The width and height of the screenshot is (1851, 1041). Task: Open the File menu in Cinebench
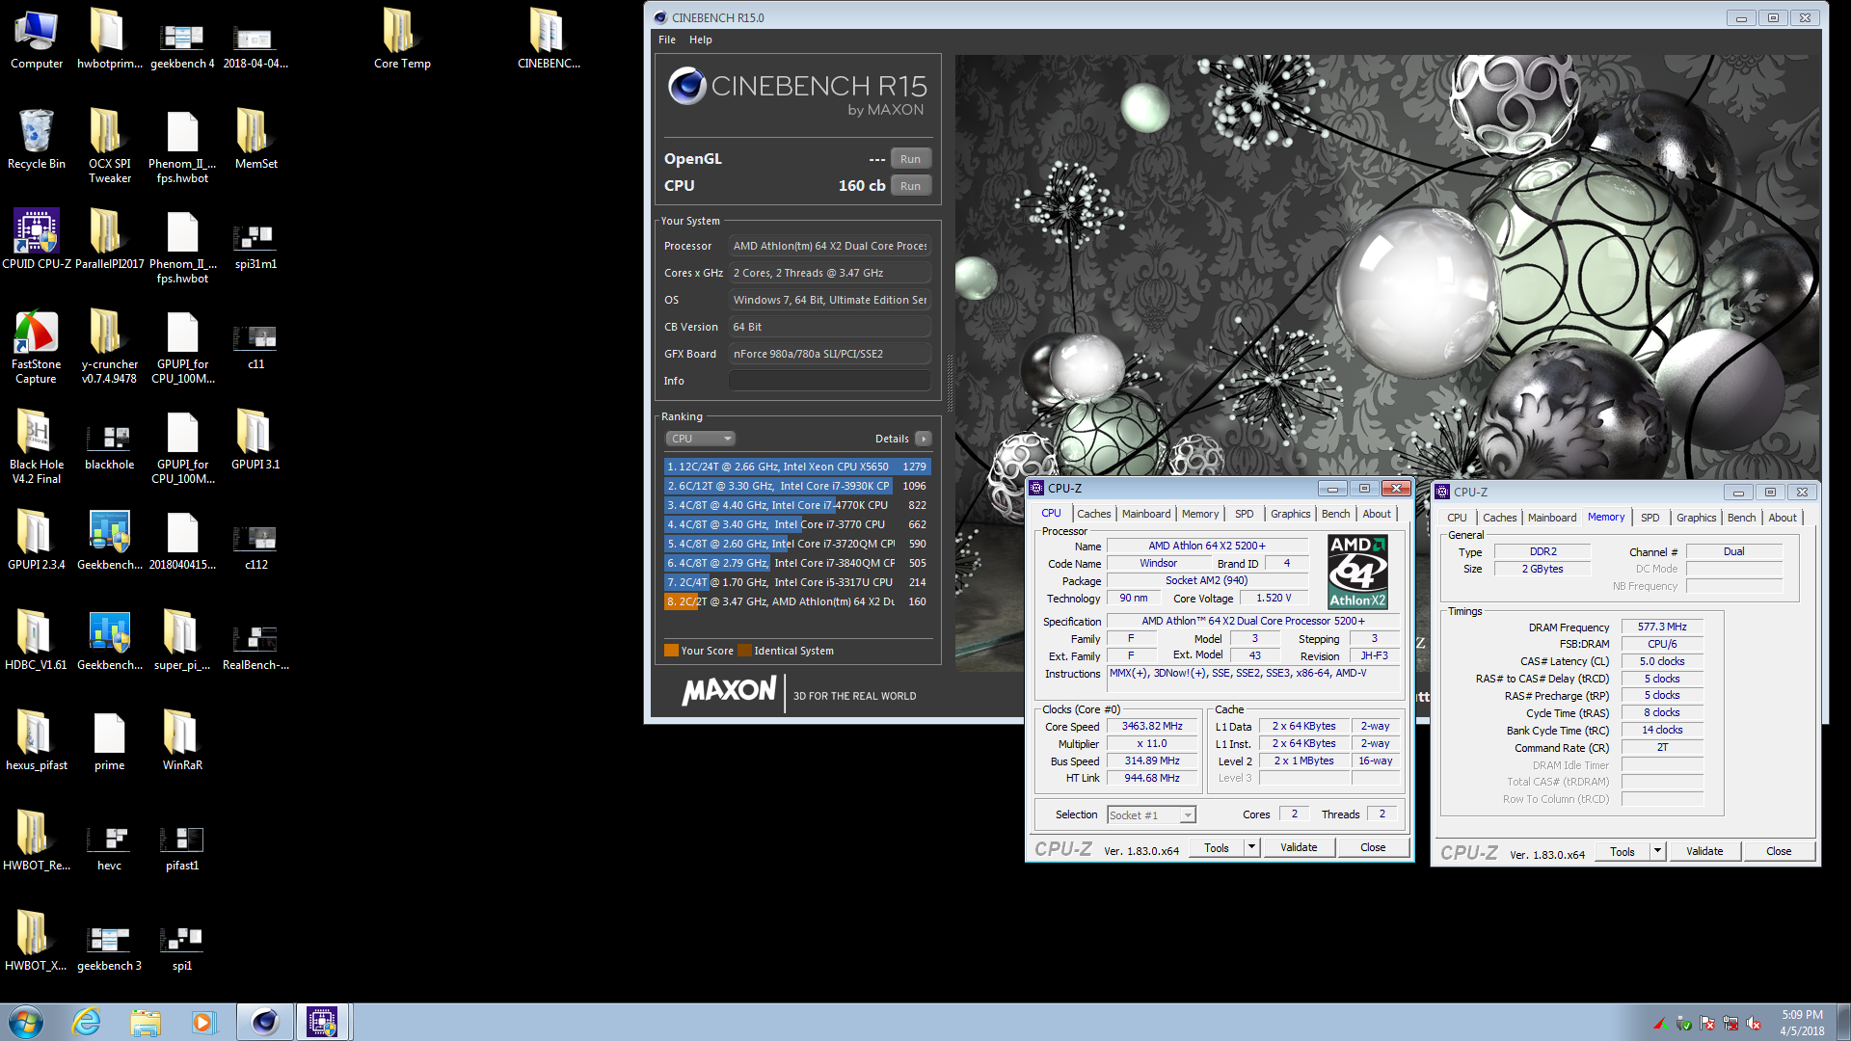[x=667, y=40]
